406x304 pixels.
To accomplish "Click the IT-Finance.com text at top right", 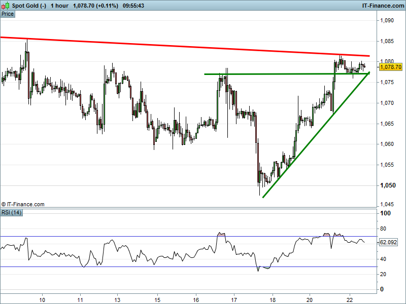I will (381, 6).
